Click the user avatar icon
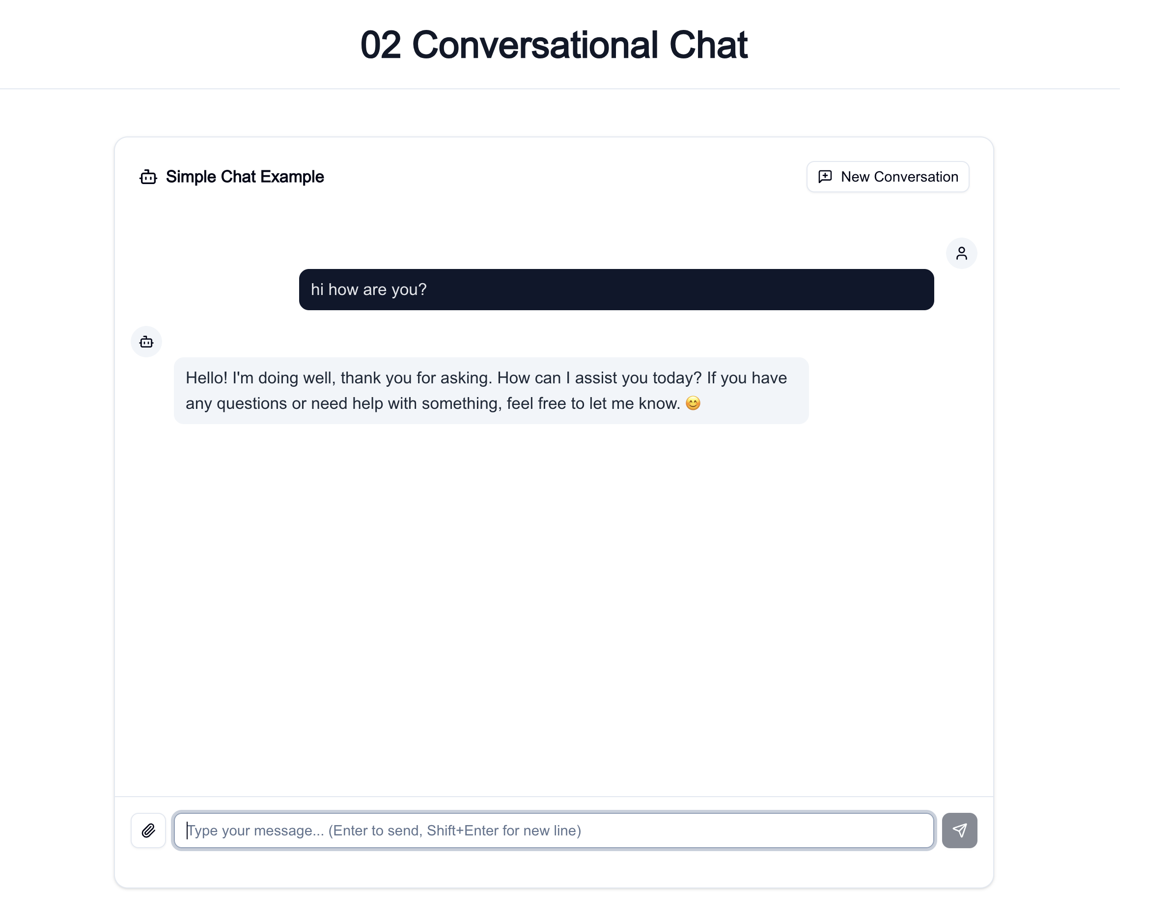 click(x=962, y=253)
